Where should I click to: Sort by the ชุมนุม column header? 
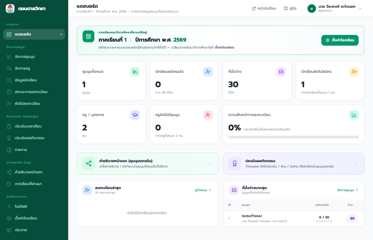[x=248, y=205]
